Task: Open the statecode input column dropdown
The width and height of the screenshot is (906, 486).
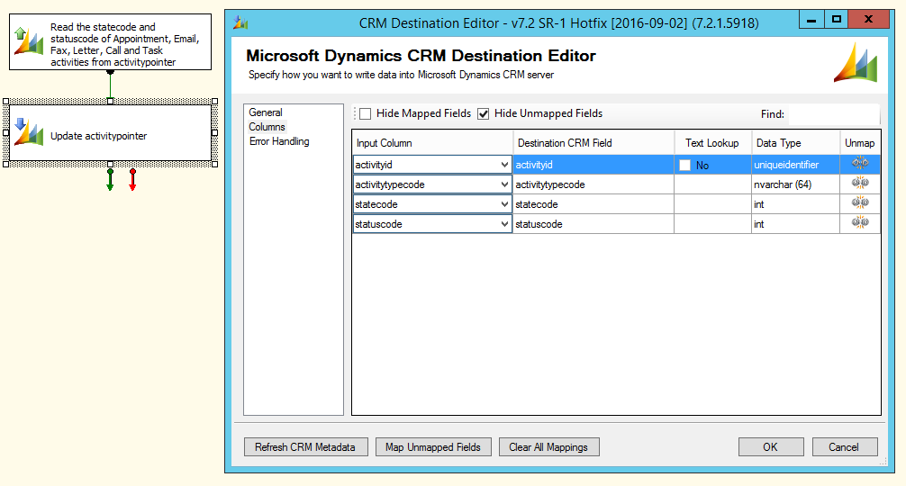Action: tap(504, 203)
